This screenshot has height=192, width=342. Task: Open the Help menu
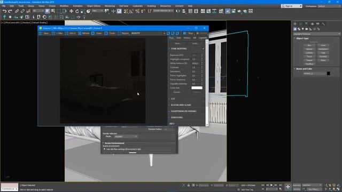pos(190,6)
